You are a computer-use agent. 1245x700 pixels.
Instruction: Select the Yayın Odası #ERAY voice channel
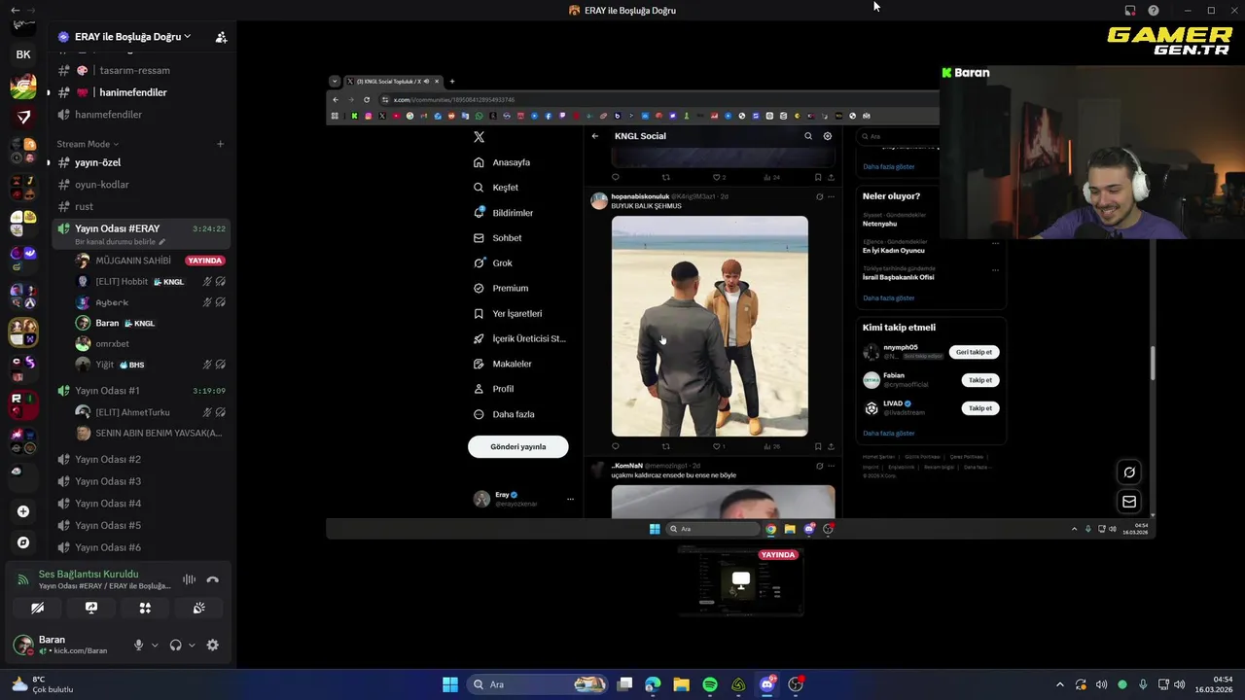point(140,233)
